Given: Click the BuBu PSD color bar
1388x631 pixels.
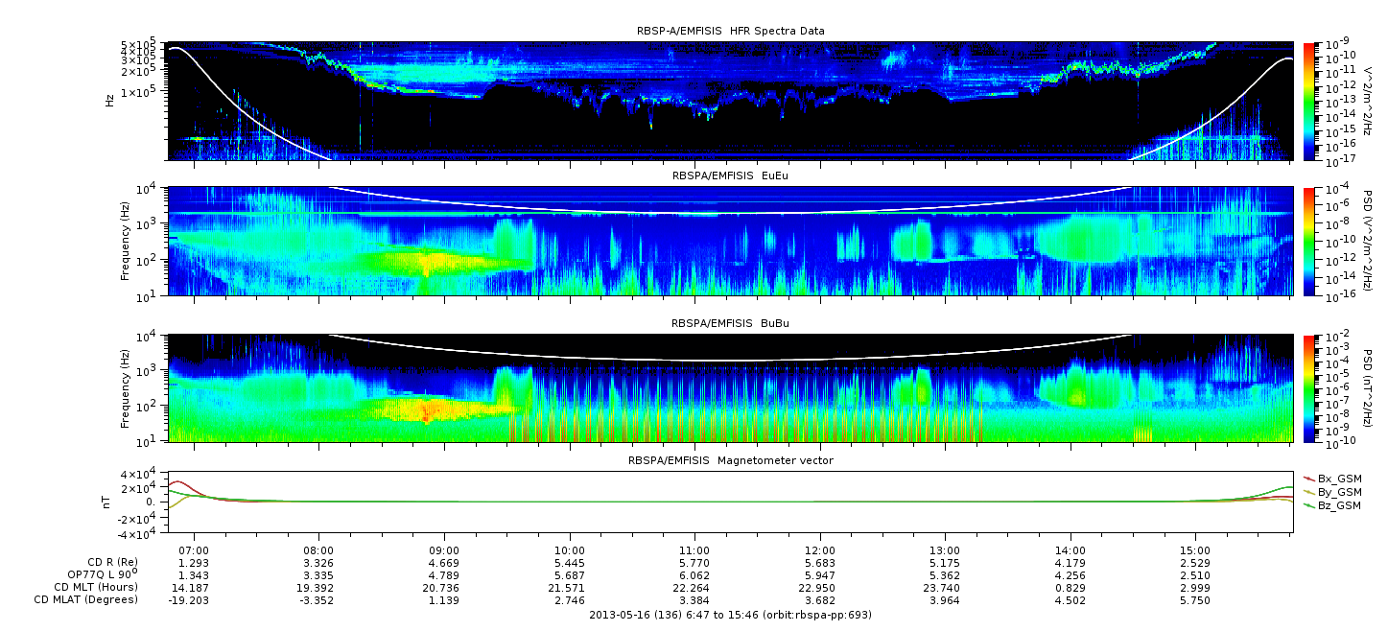Looking at the screenshot, I should point(1309,387).
